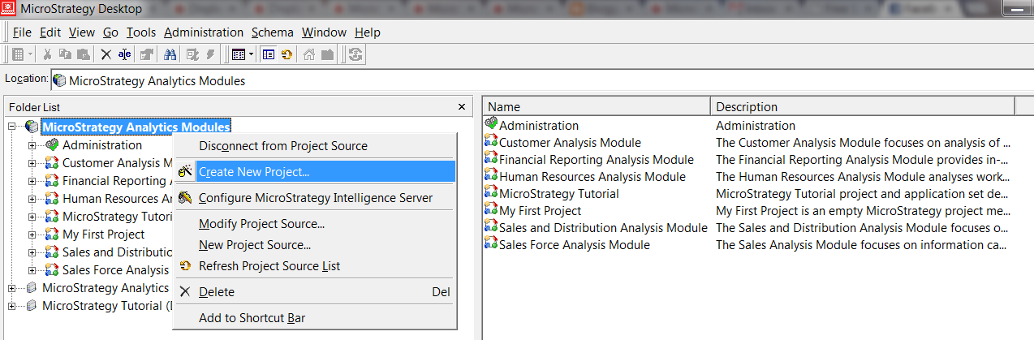Click the Location address field

click(541, 80)
